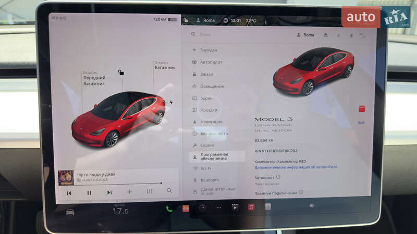The height and width of the screenshot is (234, 417).
Task: Open the Освещение settings menu
Action: [x=208, y=86]
